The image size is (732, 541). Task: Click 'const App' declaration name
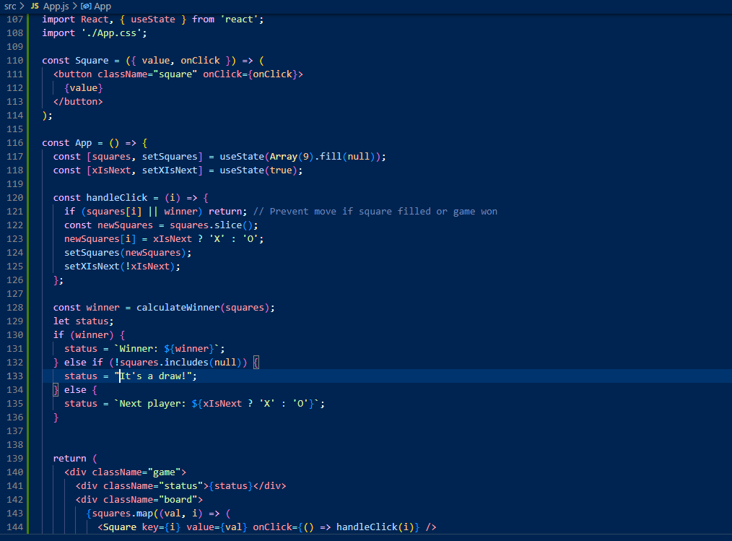(84, 143)
